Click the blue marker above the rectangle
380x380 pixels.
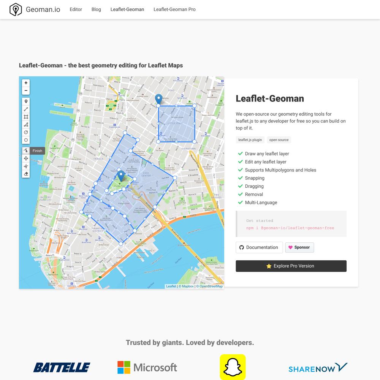(158, 99)
